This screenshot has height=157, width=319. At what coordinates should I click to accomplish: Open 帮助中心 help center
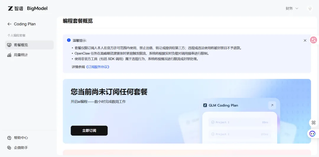tap(21, 138)
